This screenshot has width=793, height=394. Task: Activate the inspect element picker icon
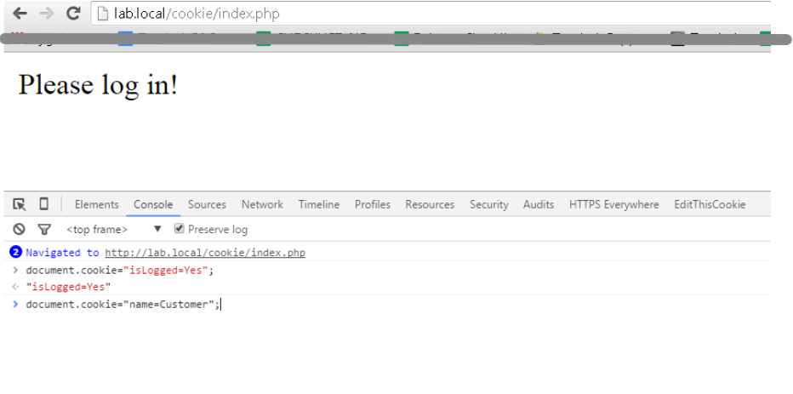20,204
